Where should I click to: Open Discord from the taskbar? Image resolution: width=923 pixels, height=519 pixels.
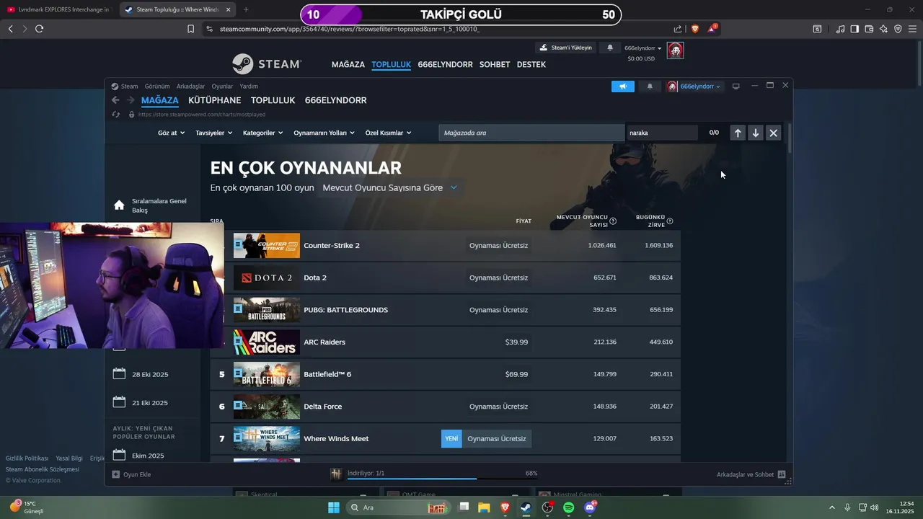point(590,507)
